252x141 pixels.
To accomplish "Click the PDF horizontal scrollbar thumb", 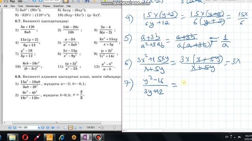I will (57, 123).
